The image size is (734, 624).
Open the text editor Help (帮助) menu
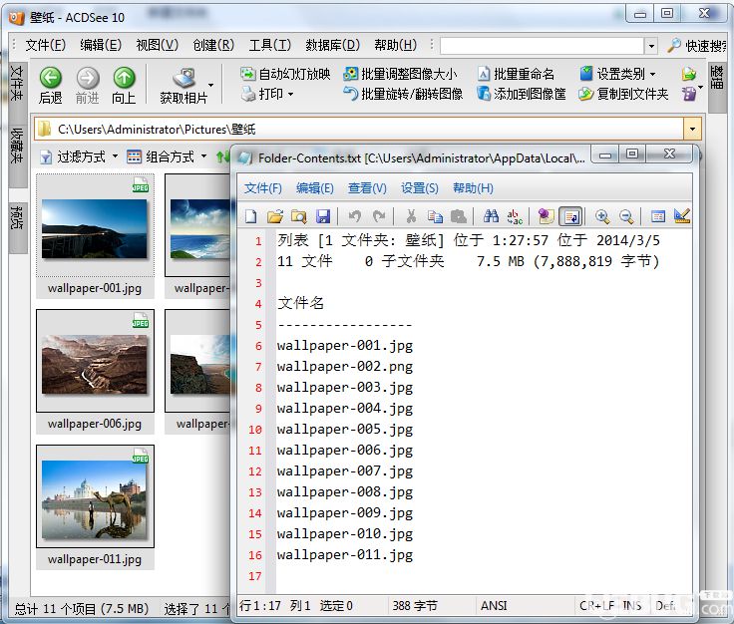[x=473, y=188]
